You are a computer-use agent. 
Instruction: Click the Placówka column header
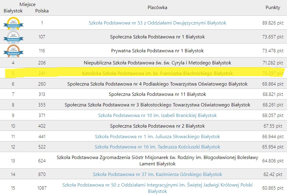[157, 8]
